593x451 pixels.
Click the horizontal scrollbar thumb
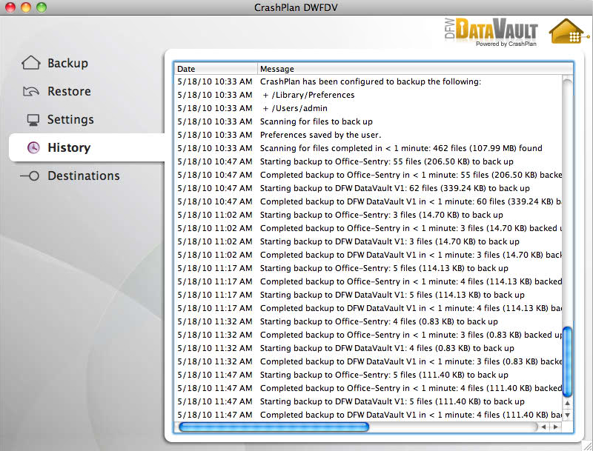tap(274, 427)
